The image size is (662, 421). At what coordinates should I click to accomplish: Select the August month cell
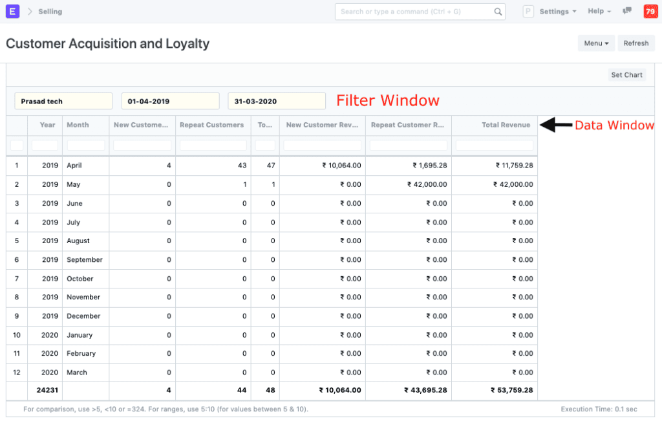pos(86,241)
